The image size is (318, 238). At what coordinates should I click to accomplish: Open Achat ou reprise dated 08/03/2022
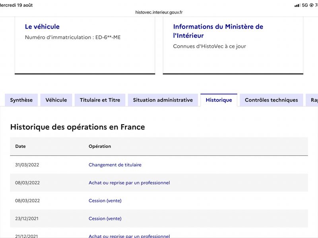(129, 183)
